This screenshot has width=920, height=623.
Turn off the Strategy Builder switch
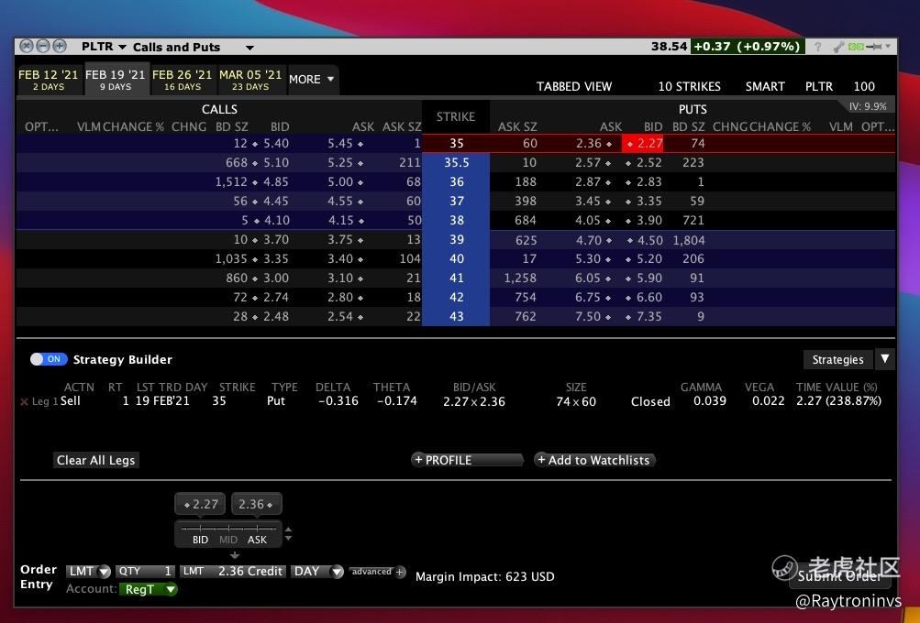pos(49,359)
